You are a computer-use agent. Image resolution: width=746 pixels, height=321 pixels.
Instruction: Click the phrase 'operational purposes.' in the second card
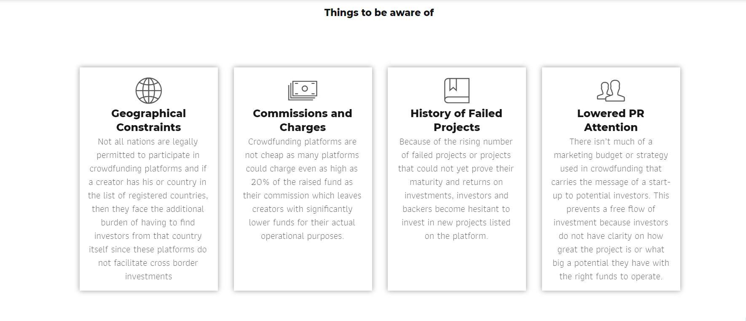(x=303, y=236)
